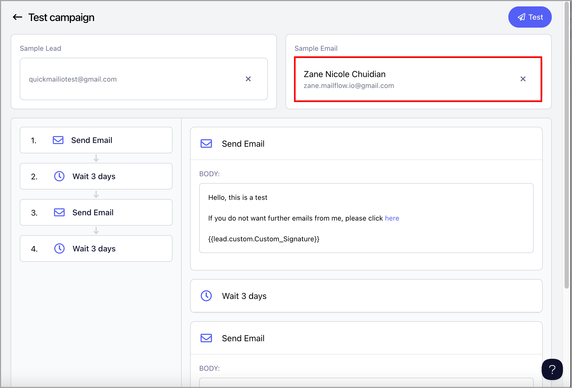The image size is (572, 388).
Task: Click clock icon in step 4
Action: (59, 248)
